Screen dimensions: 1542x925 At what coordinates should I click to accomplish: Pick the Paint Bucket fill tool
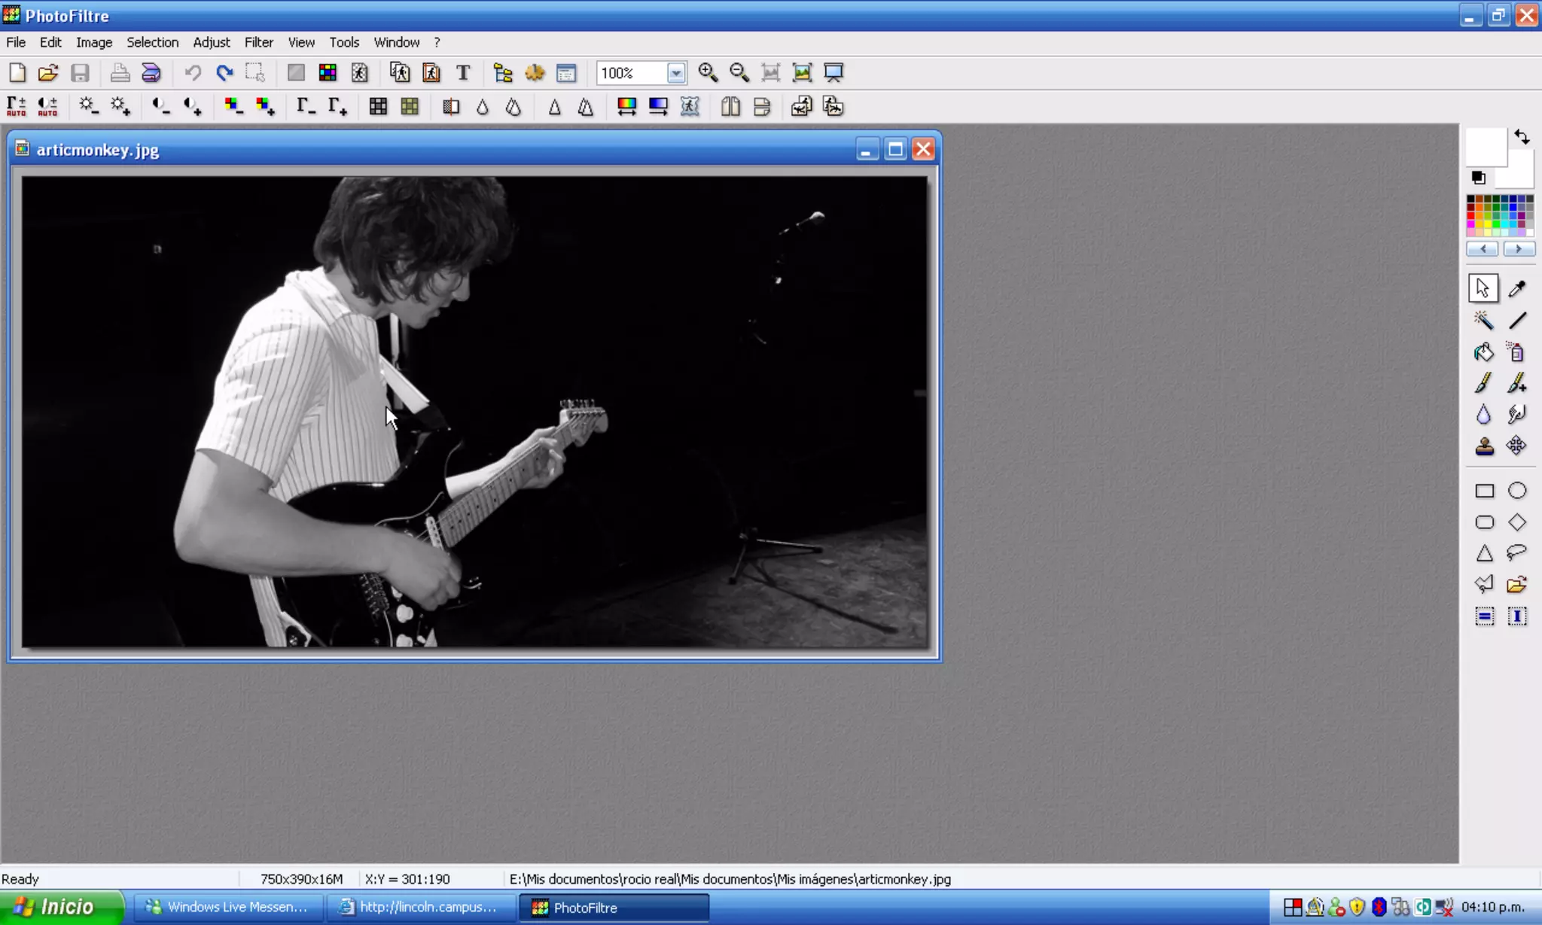[1483, 352]
